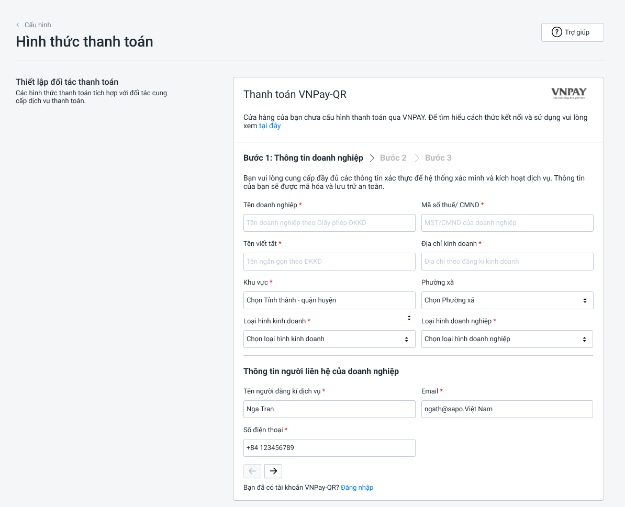Click the left arrow previous button

tap(252, 471)
